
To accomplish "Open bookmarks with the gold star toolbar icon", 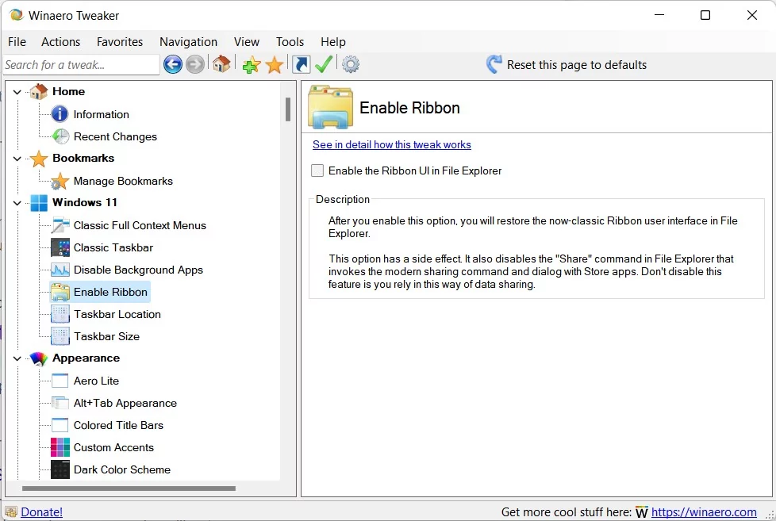I will [x=275, y=64].
